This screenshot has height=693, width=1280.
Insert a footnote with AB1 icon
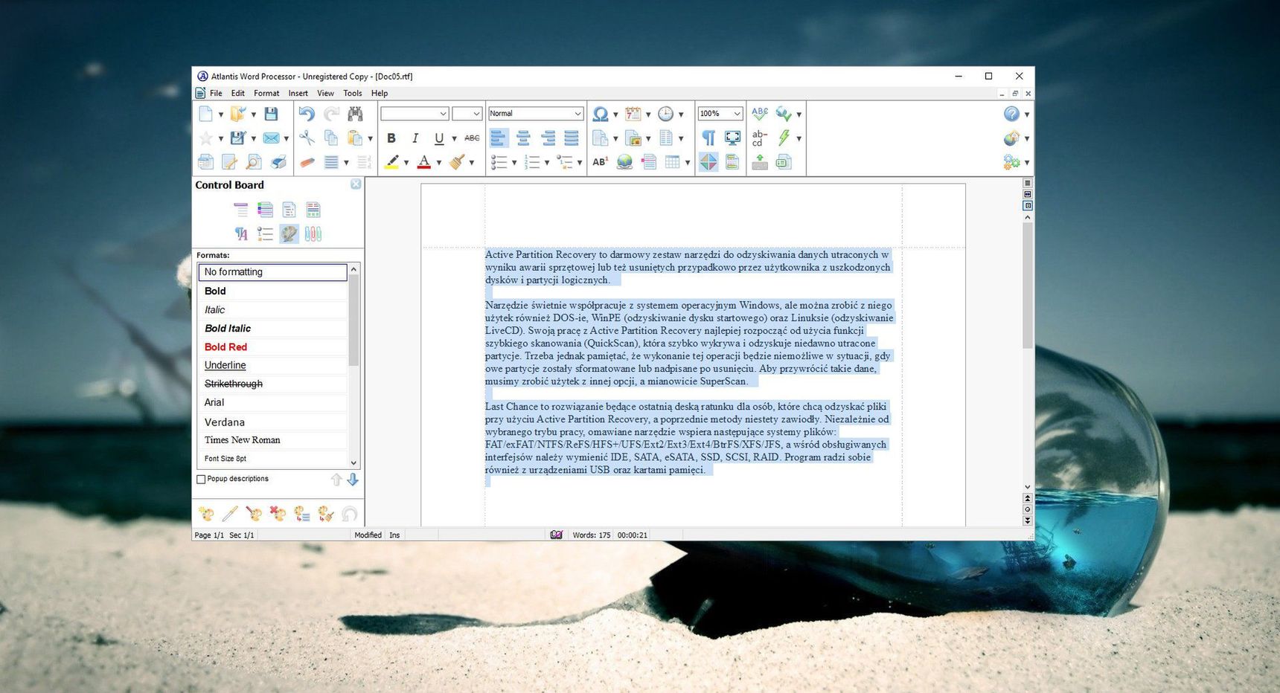600,161
